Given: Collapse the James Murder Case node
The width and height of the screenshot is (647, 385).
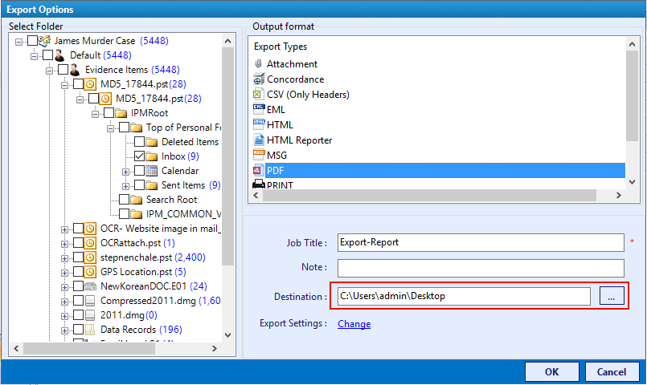Looking at the screenshot, I should point(18,42).
